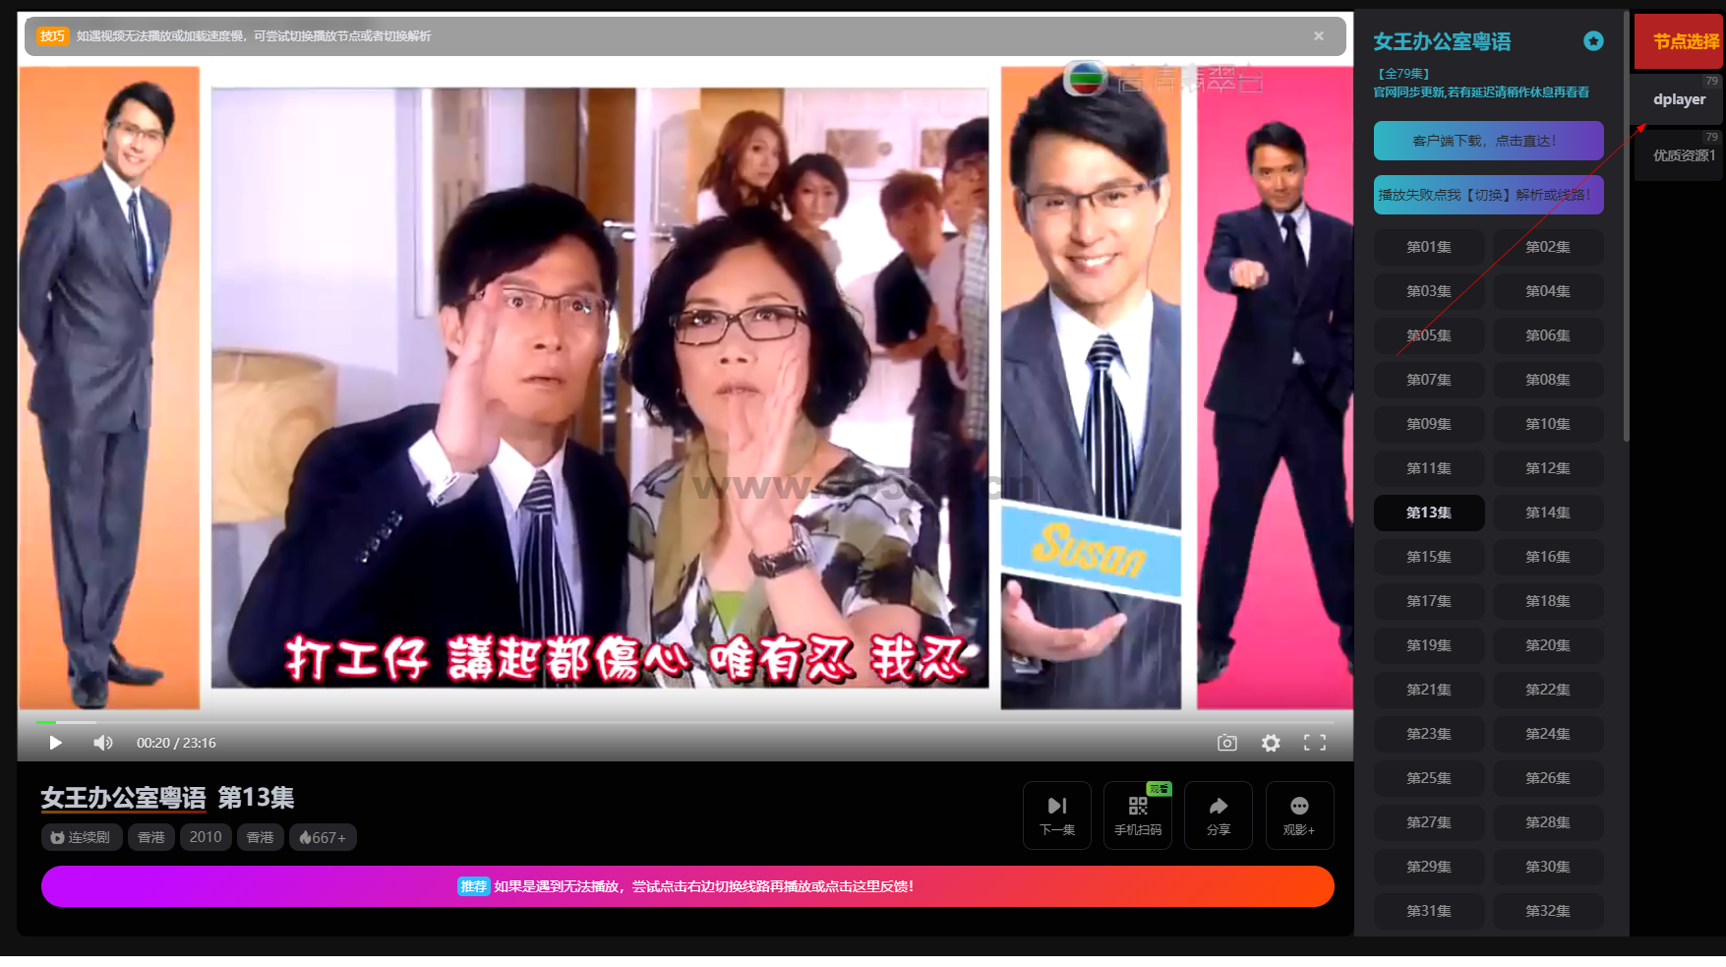
Task: Play episode 第28集
Action: coord(1548,822)
